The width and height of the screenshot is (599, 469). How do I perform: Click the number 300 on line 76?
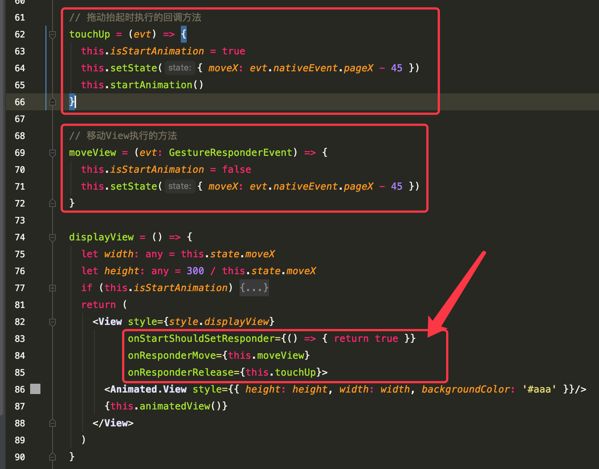195,271
